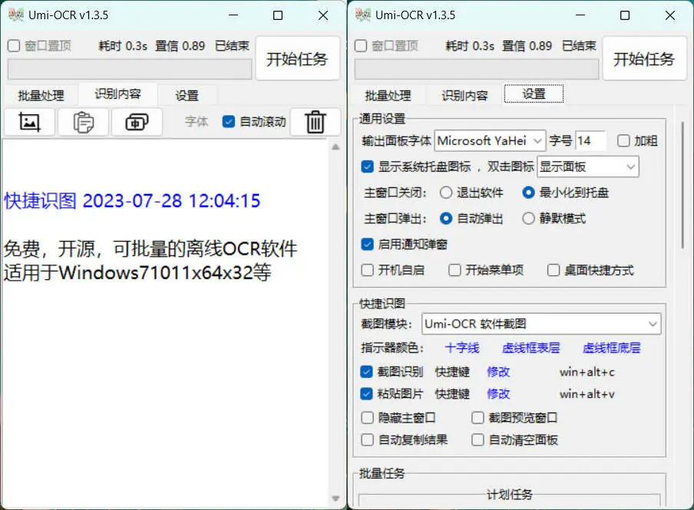Image resolution: width=694 pixels, height=510 pixels.
Task: Select the 最小化到托盘 radio button
Action: [528, 192]
